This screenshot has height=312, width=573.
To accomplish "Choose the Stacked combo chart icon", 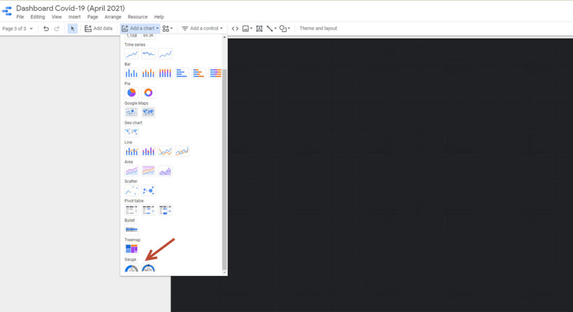I will 148,151.
